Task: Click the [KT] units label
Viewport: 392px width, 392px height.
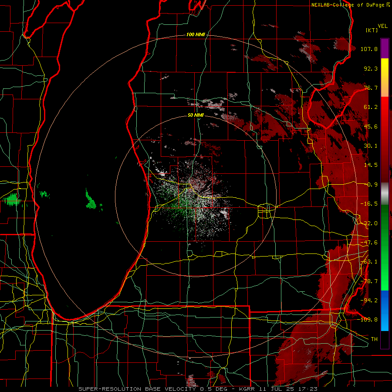Action: coord(372,30)
